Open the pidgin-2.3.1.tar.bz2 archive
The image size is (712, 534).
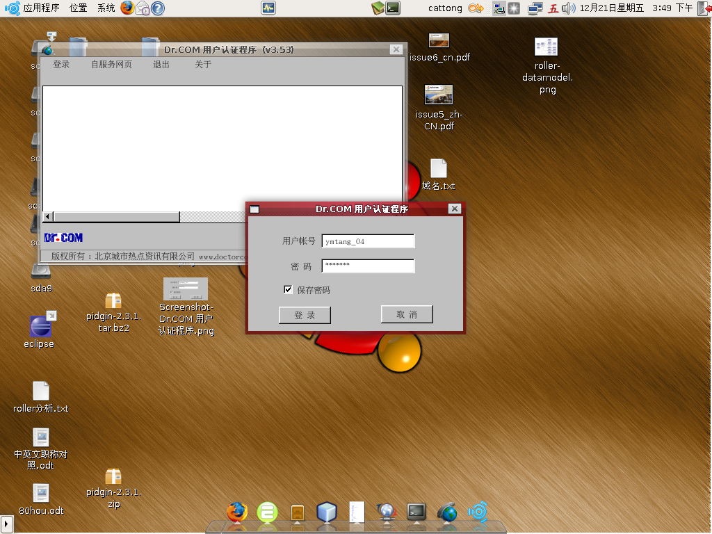tap(112, 300)
